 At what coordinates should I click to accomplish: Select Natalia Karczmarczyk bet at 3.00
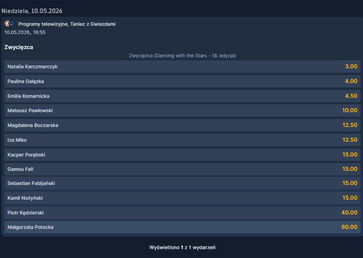183,67
